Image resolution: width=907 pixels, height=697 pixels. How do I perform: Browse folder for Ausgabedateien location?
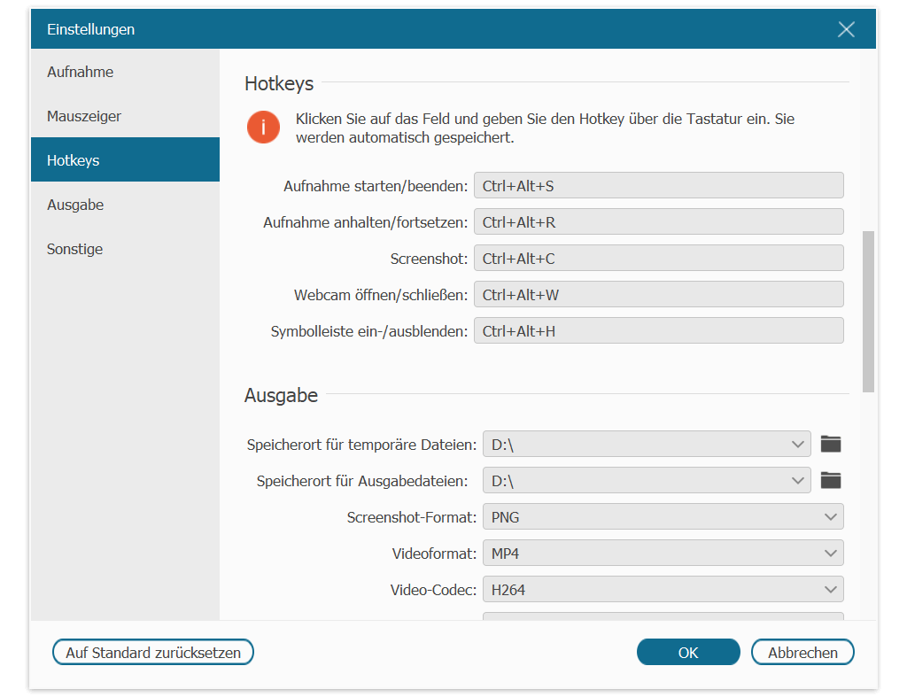tap(831, 480)
